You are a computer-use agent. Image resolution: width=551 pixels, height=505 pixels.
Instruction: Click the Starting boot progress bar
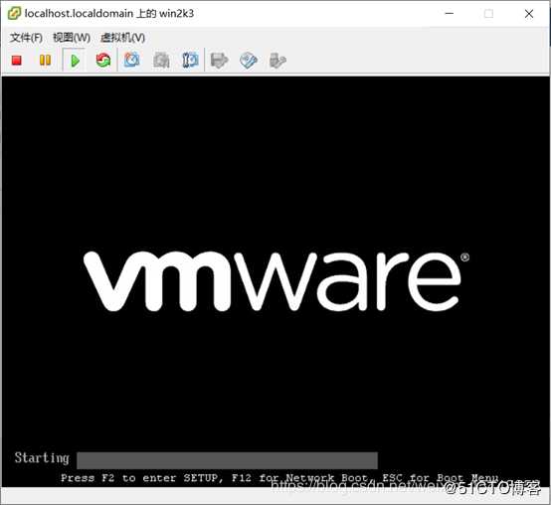click(x=227, y=460)
